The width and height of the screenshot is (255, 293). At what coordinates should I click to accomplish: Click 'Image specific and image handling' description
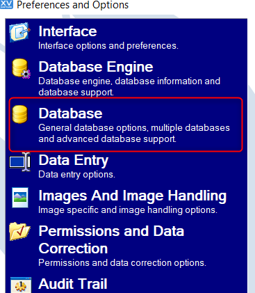click(x=128, y=210)
